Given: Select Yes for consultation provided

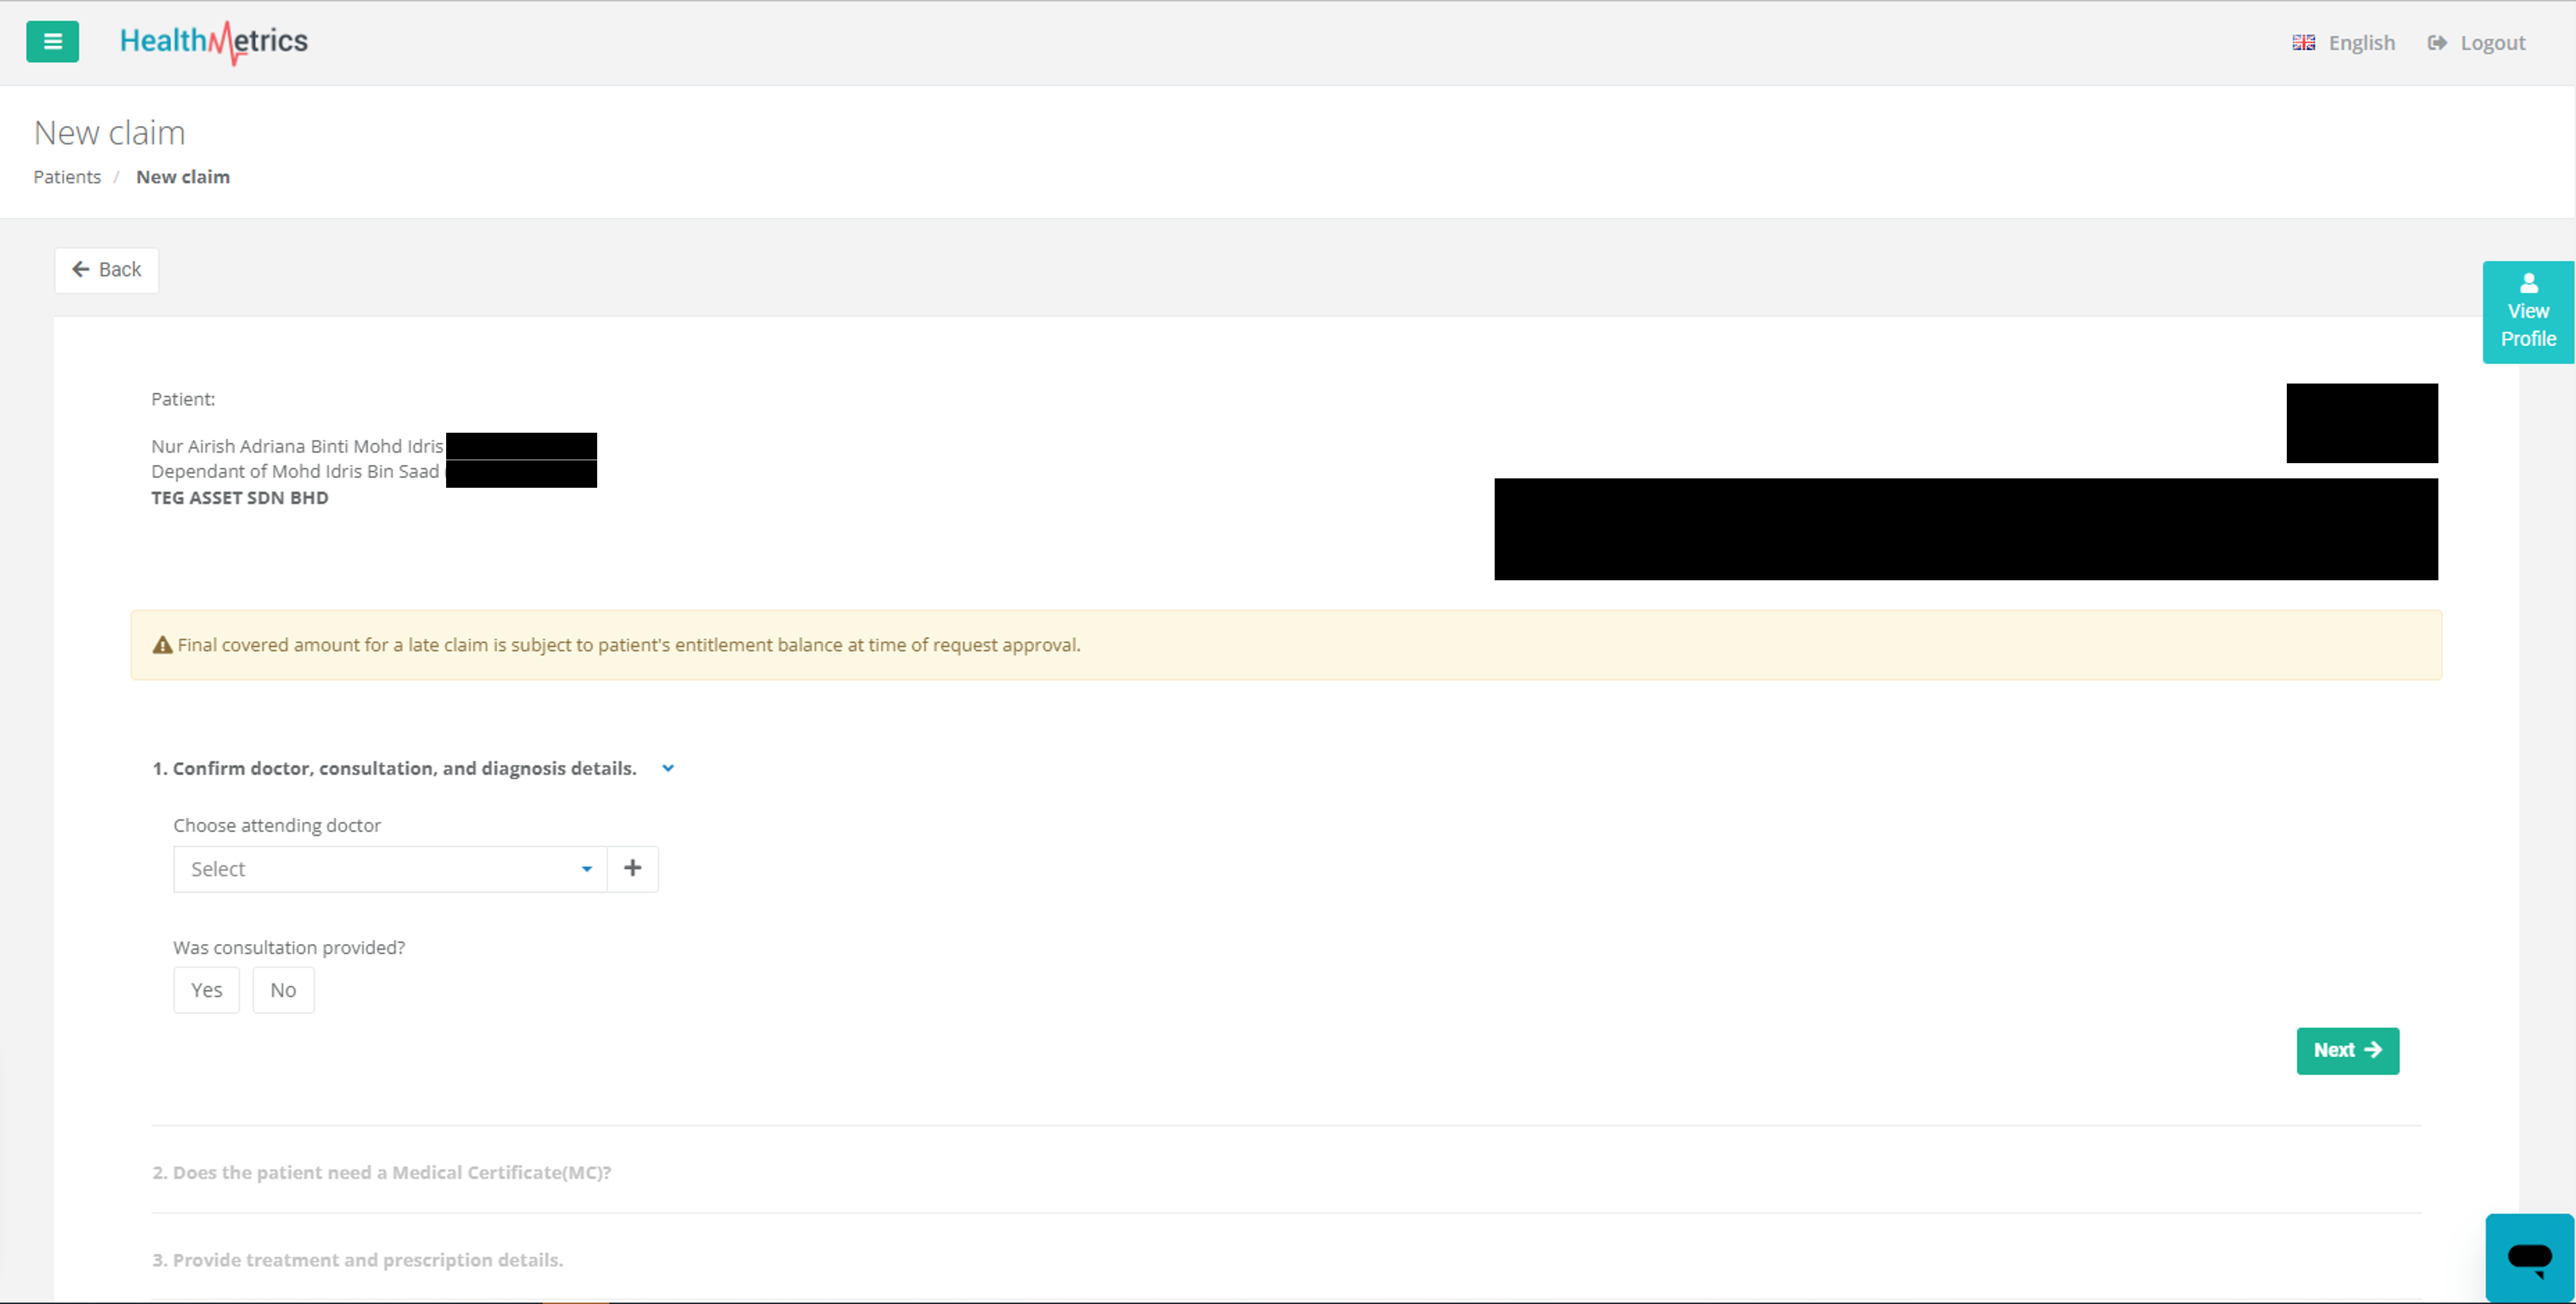Looking at the screenshot, I should (206, 990).
